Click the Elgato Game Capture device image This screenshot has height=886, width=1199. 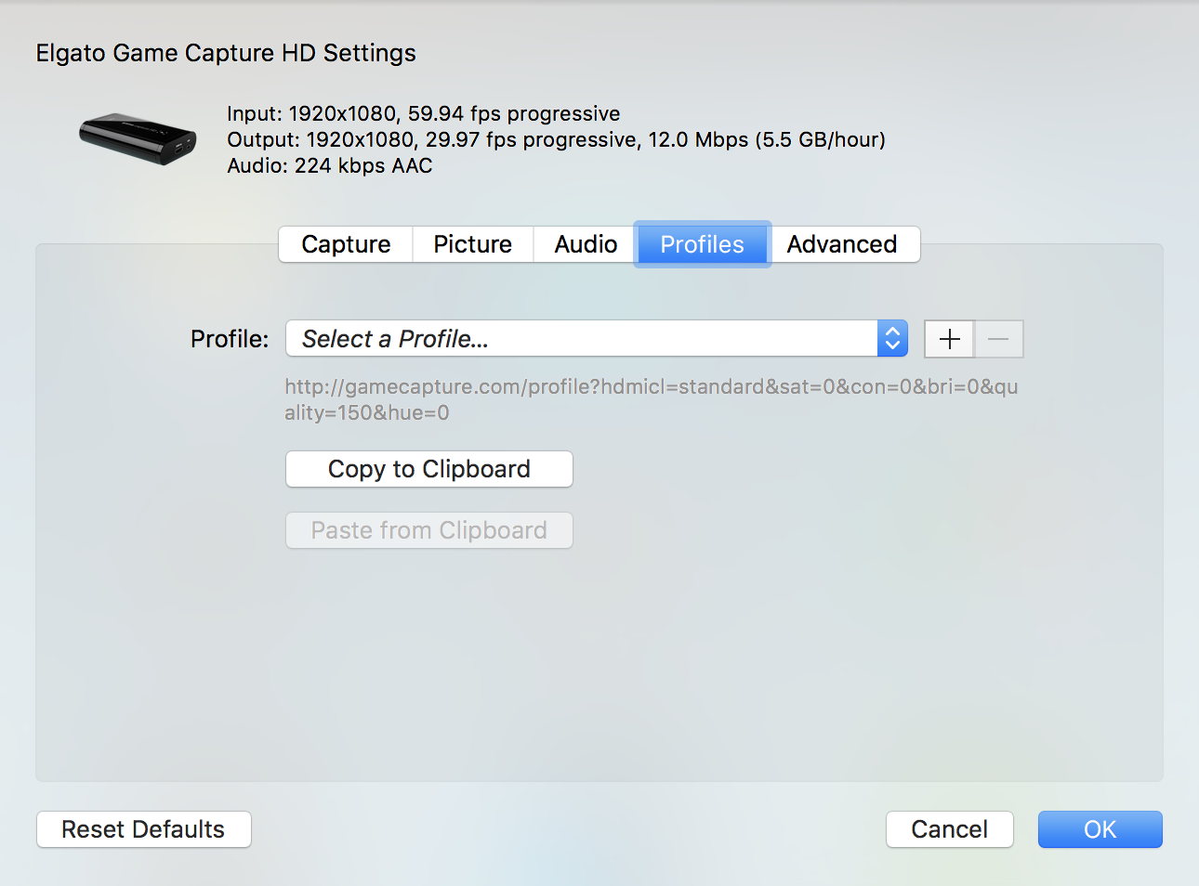pos(137,137)
